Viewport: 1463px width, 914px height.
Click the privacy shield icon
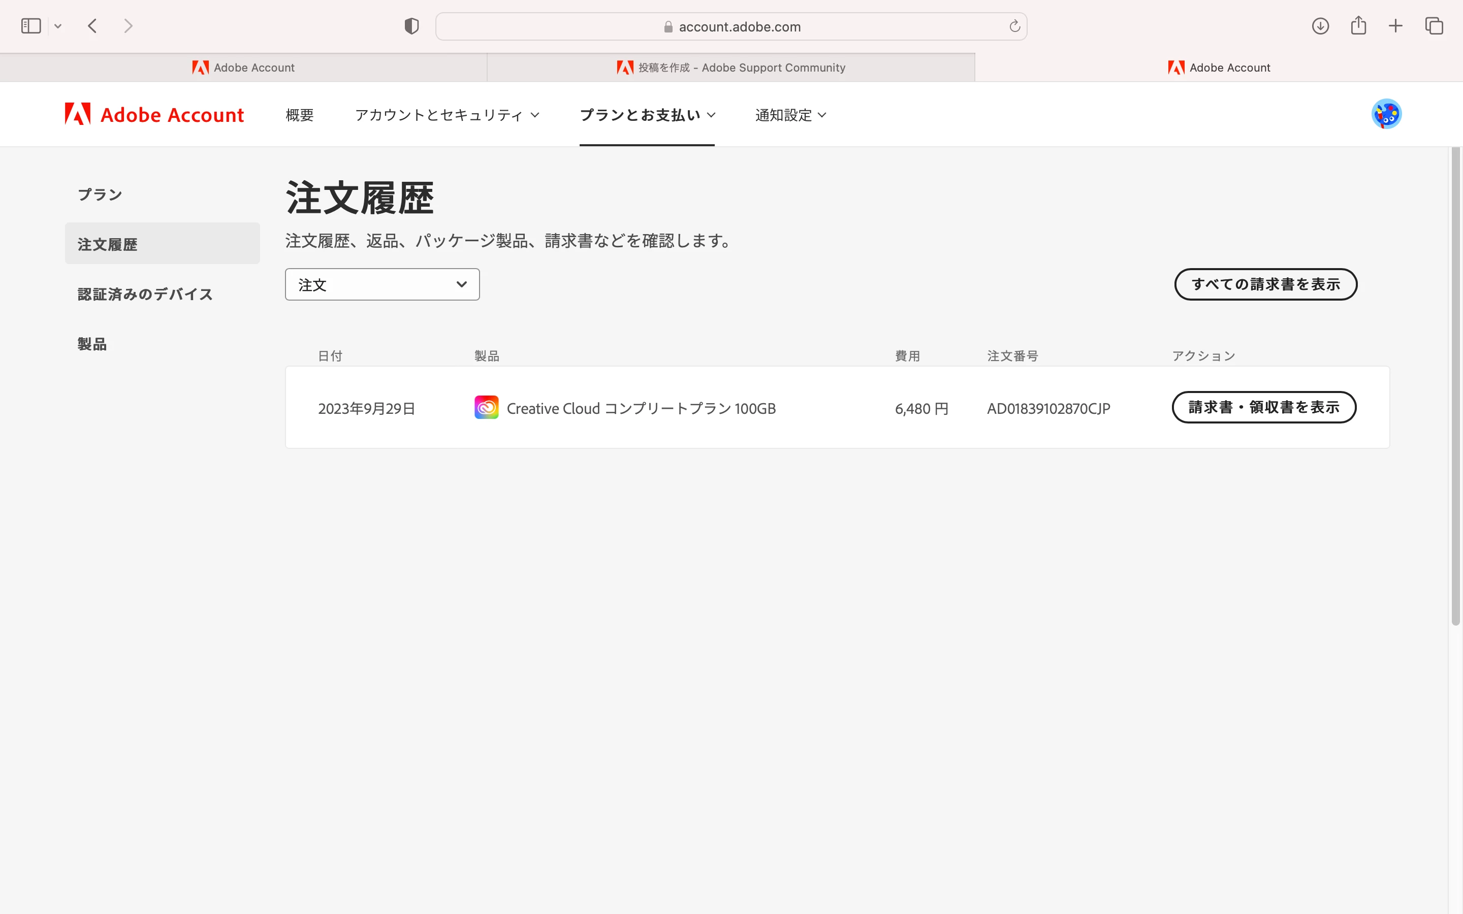tap(411, 26)
